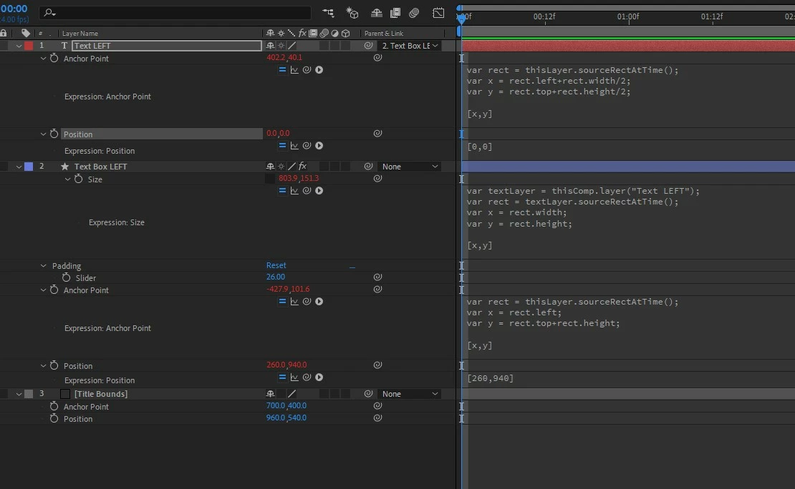The width and height of the screenshot is (795, 489).
Task: Toggle expression enable for Text LEFT Position
Action: pyautogui.click(x=282, y=146)
